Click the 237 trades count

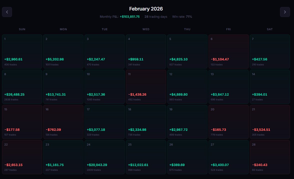click(x=51, y=170)
